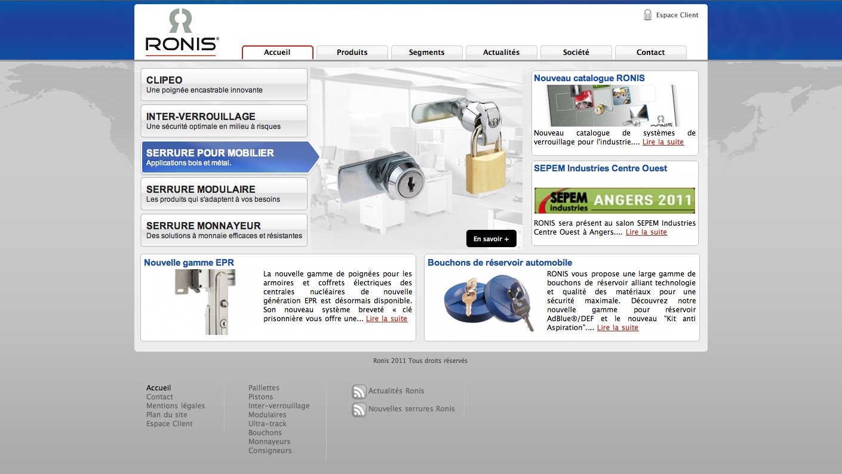Click the blue fuel caps image
Screen dimensions: 842x474
point(490,303)
